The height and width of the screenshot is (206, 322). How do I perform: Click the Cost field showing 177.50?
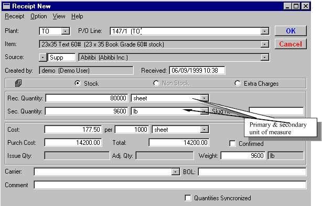73,130
